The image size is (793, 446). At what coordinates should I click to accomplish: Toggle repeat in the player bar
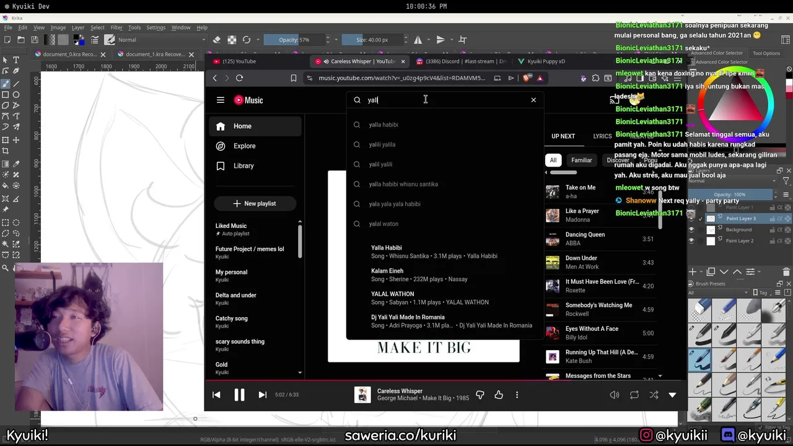tap(634, 395)
